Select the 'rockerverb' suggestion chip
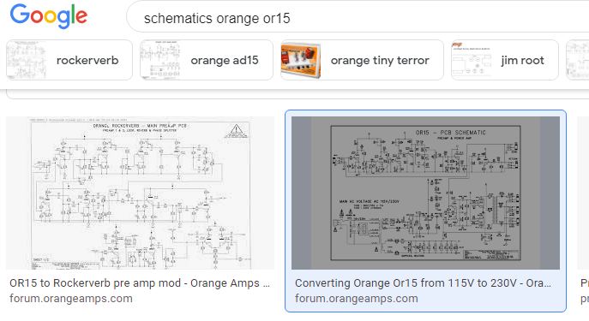 [69, 60]
